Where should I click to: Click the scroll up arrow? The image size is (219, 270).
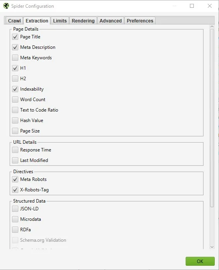212,26
